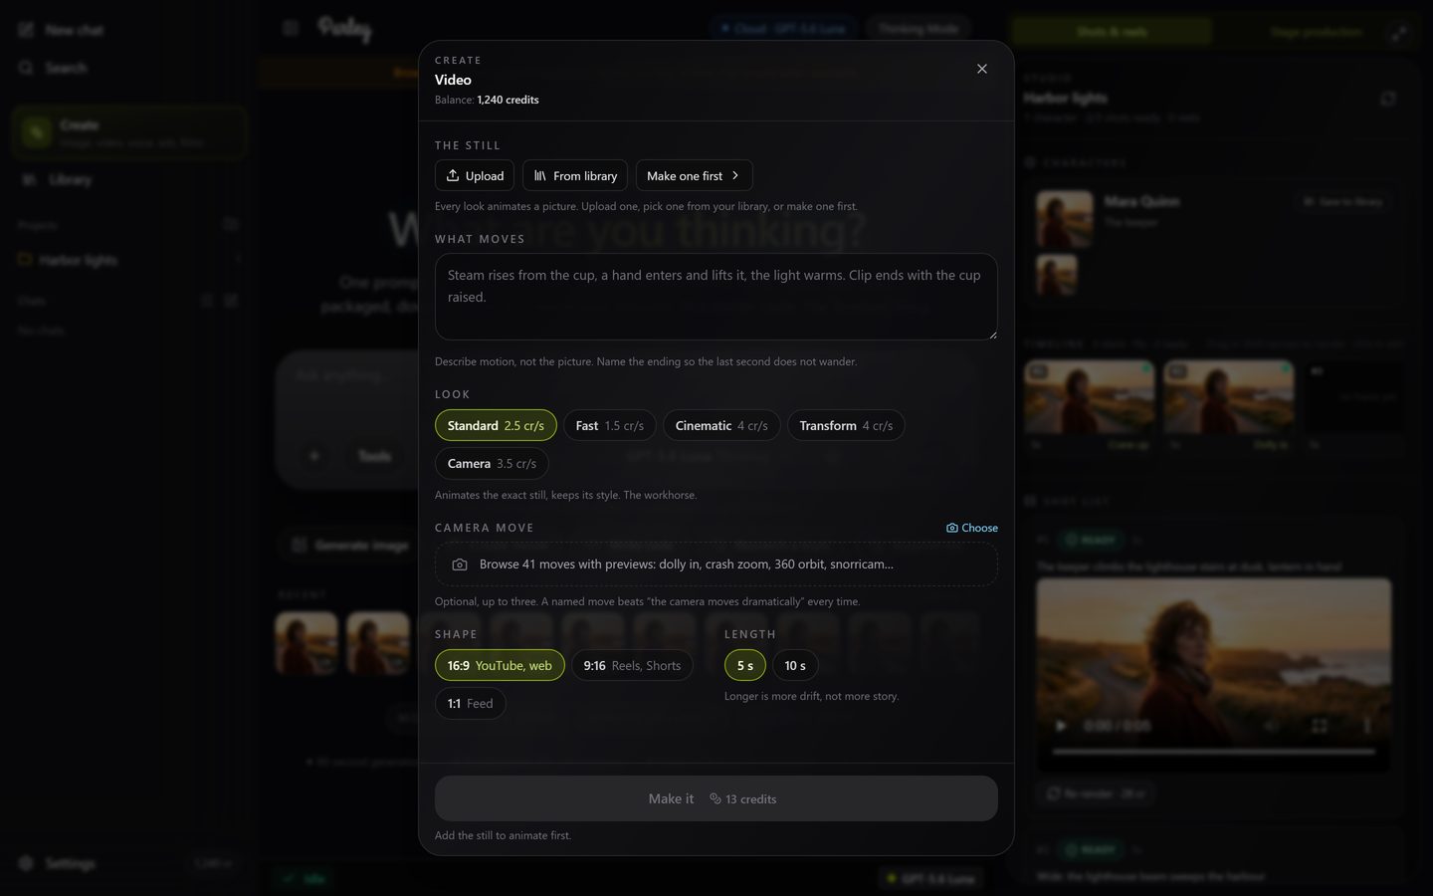Click the Mara Quinn character portrait
This screenshot has width=1433, height=896.
(x=1064, y=219)
